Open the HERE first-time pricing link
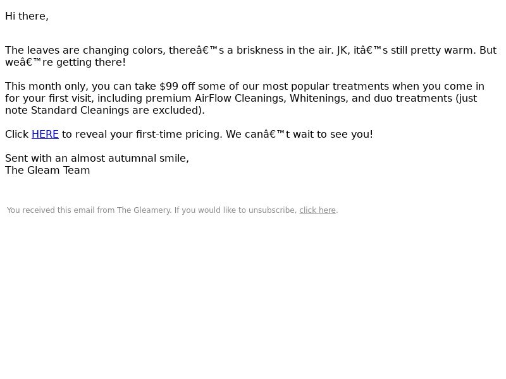Screen dimensions: 506x379 pyautogui.click(x=45, y=134)
